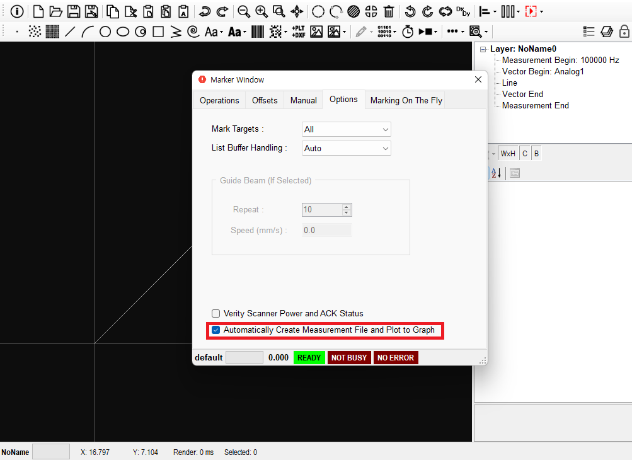
Task: Delete with trash can icon
Action: click(389, 11)
